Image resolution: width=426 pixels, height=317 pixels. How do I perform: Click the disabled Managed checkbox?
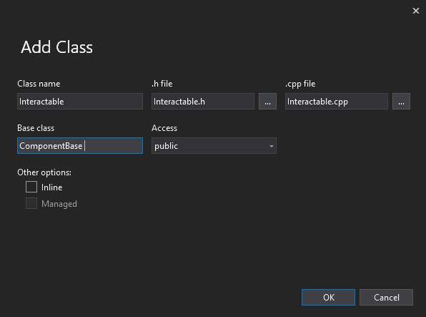[x=31, y=203]
